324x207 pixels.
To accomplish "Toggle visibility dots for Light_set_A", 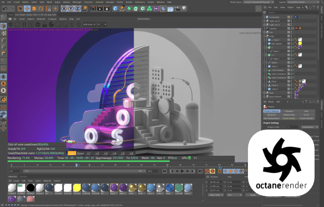I will [x=291, y=25].
